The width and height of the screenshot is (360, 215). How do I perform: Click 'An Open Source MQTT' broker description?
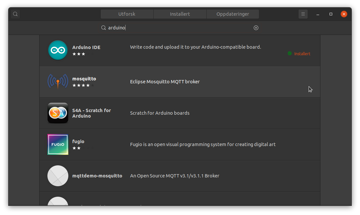point(175,176)
